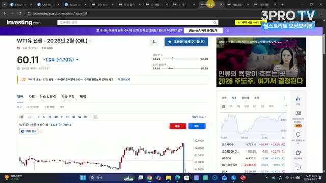Switch to the 뉴스 & 분석 tab
This screenshot has width=326, height=183.
[x=48, y=97]
